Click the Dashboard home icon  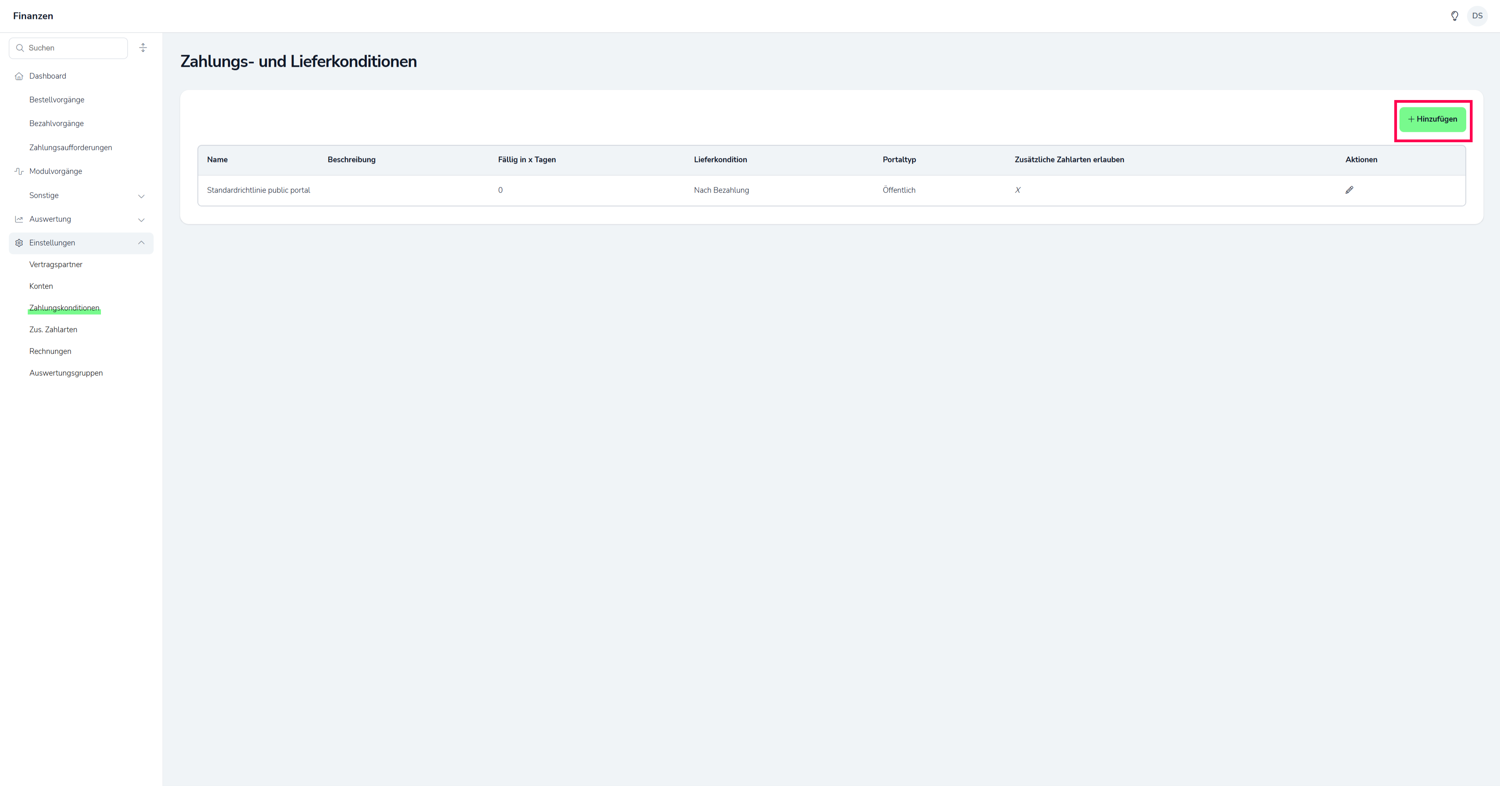(19, 76)
